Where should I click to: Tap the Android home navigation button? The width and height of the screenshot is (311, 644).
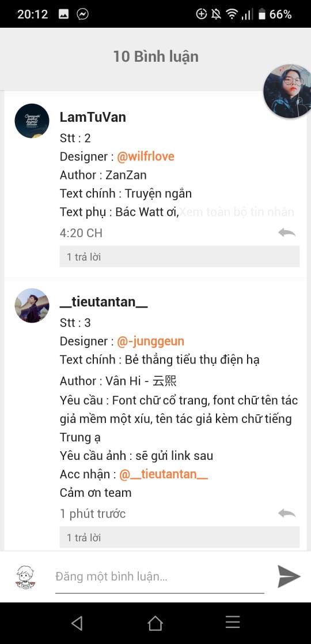coord(155,623)
